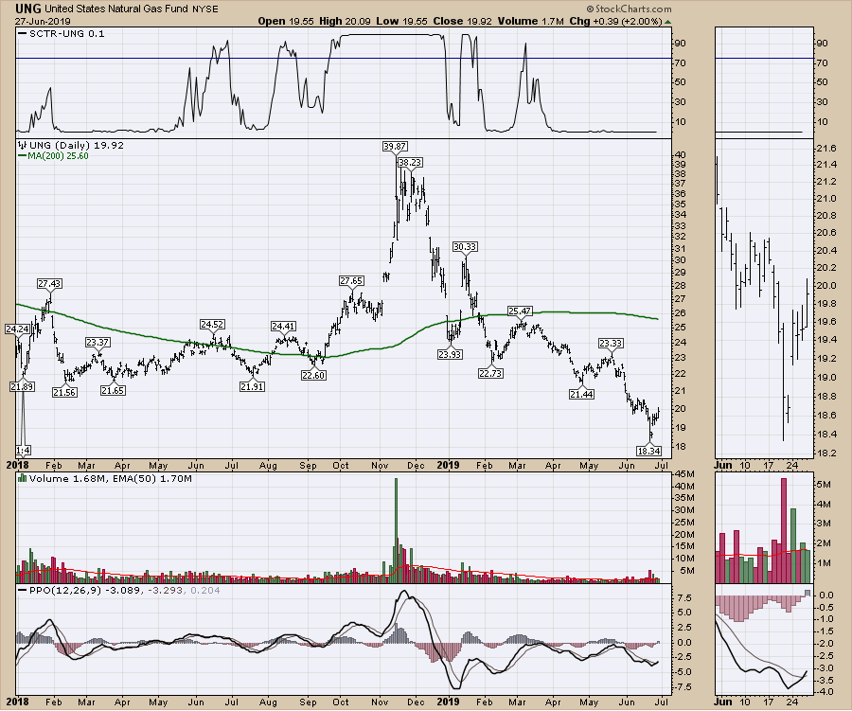Click the 21.65 low price label
The height and width of the screenshot is (711, 852).
tap(113, 390)
